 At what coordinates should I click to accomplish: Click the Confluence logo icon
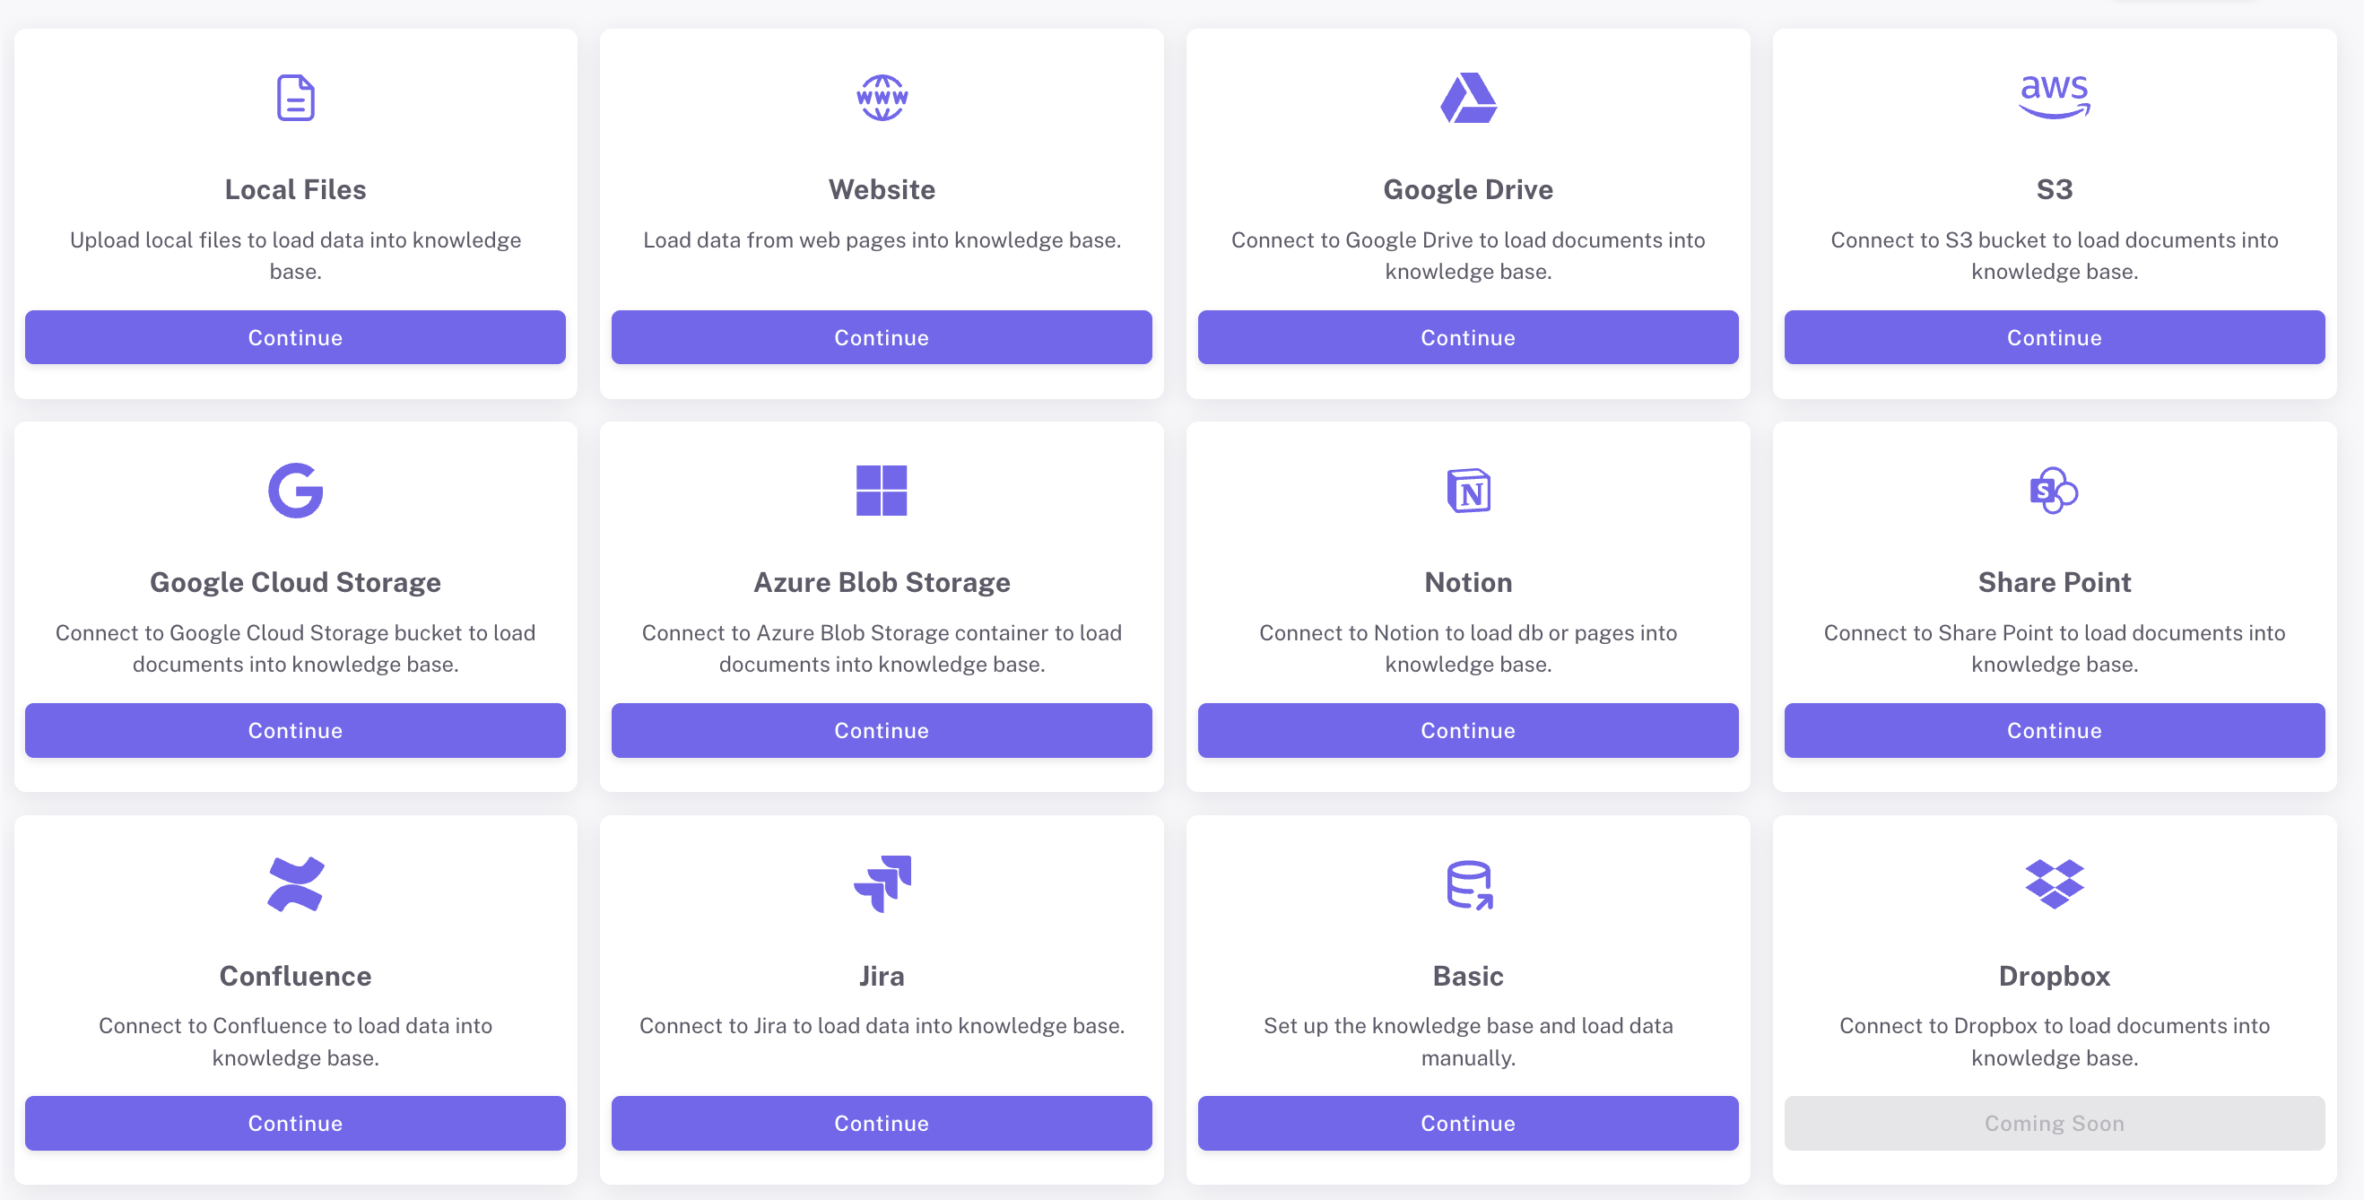(x=296, y=883)
